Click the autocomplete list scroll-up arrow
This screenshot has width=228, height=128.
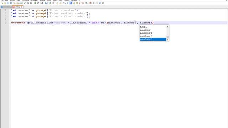(x=167, y=27)
